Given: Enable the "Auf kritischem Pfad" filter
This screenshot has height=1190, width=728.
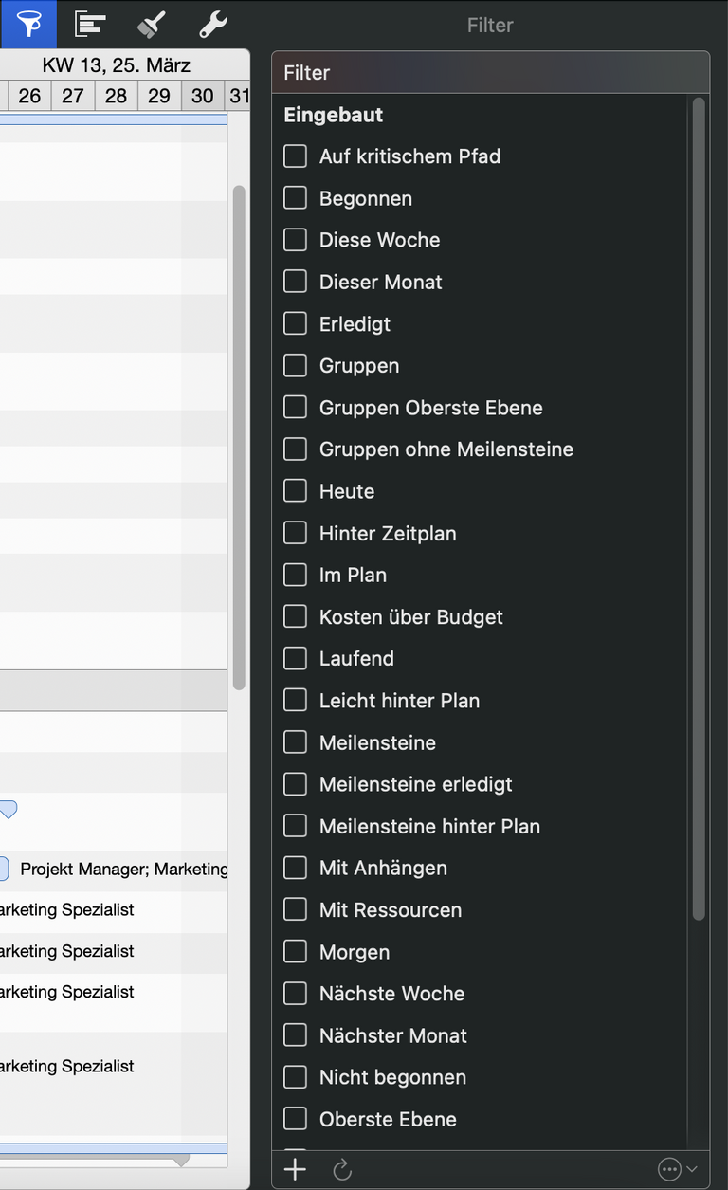Looking at the screenshot, I should [295, 156].
